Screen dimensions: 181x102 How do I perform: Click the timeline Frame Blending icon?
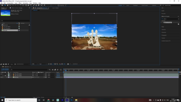click(55, 70)
